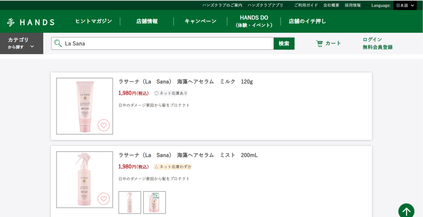Click the 検索 search button
The image size is (423, 217).
pyautogui.click(x=284, y=43)
